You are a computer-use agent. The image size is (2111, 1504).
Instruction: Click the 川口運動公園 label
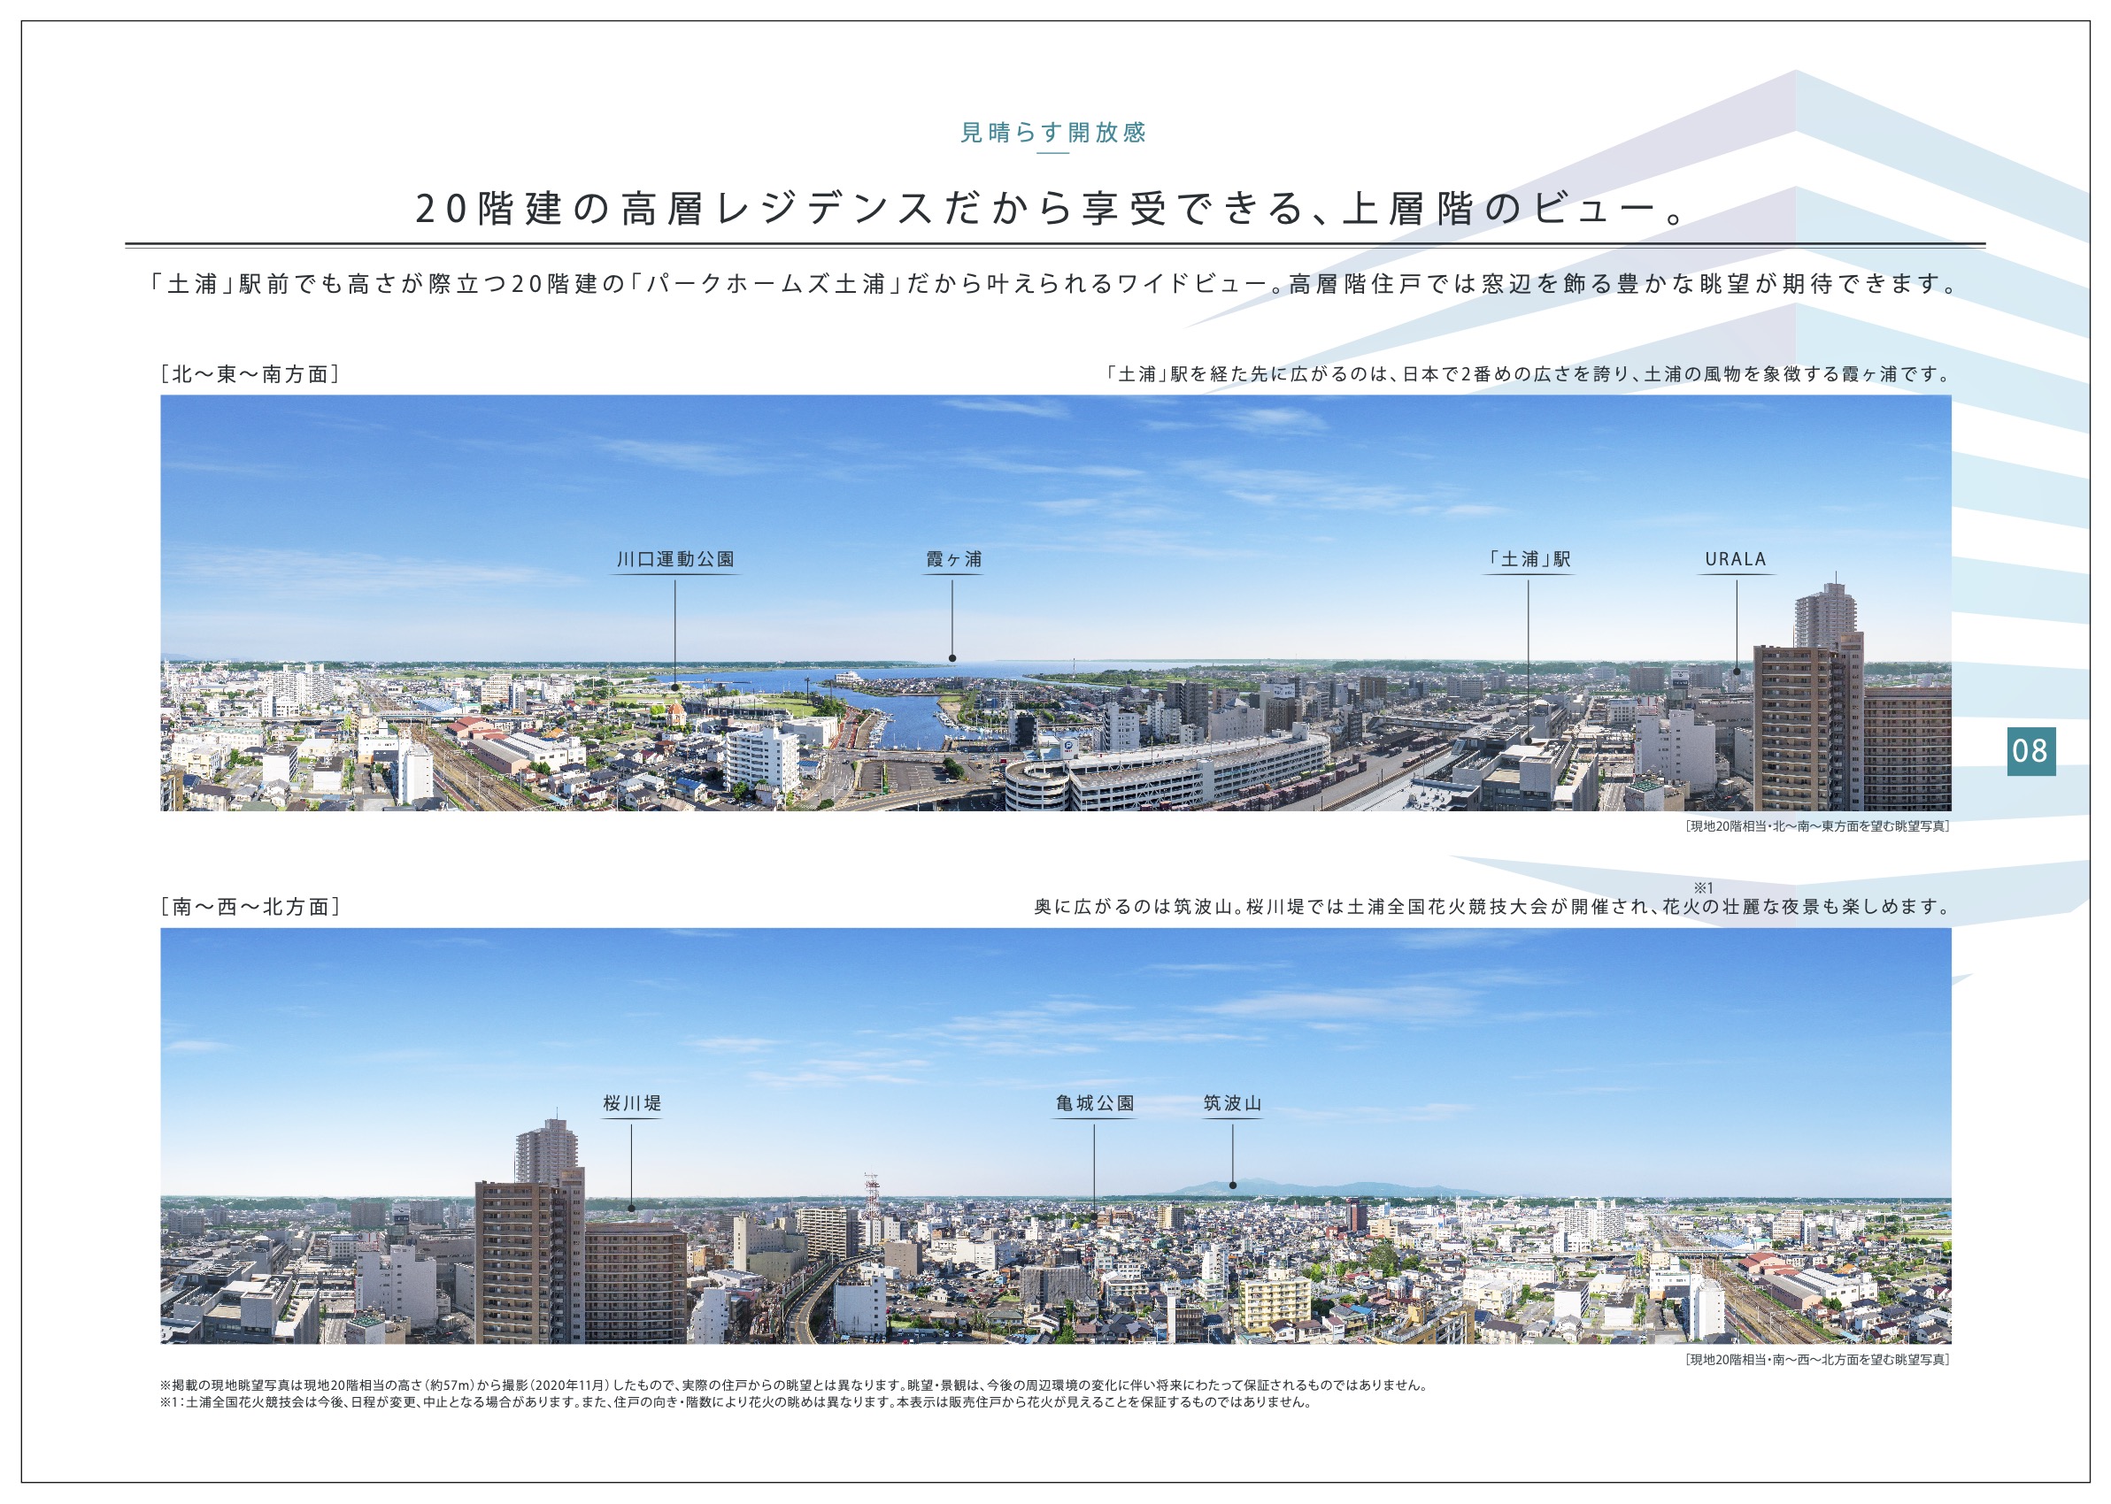[675, 559]
